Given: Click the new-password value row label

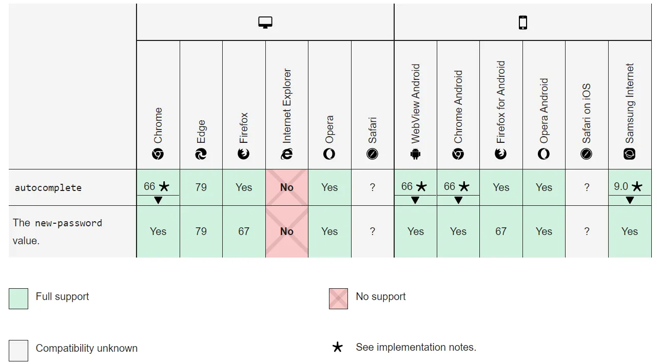Looking at the screenshot, I should click(57, 231).
